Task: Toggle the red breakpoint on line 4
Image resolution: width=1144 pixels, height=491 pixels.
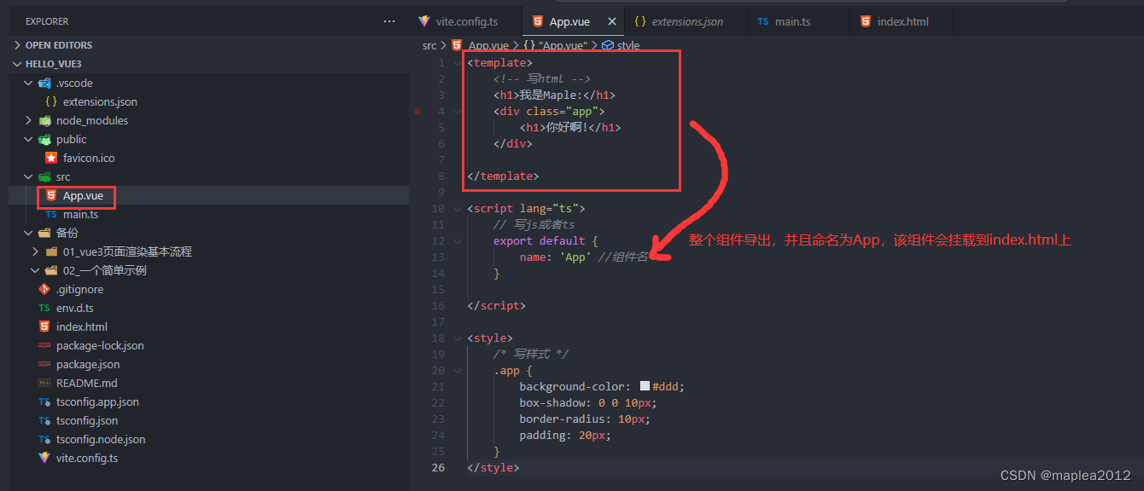Action: [x=417, y=111]
